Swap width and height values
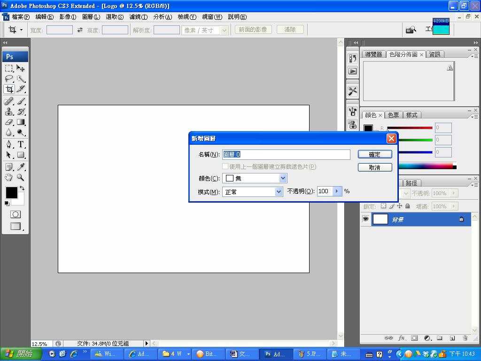 pyautogui.click(x=80, y=30)
